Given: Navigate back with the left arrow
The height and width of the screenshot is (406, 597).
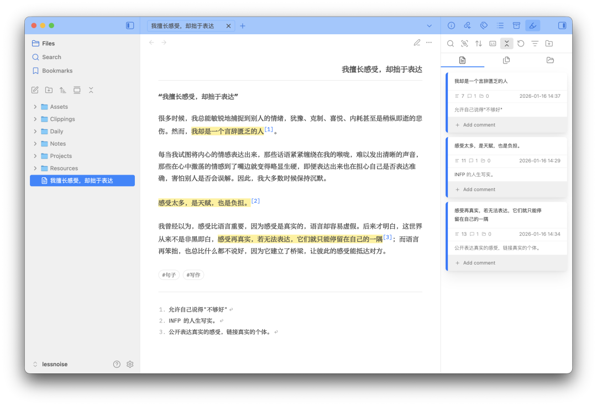Looking at the screenshot, I should click(x=151, y=43).
